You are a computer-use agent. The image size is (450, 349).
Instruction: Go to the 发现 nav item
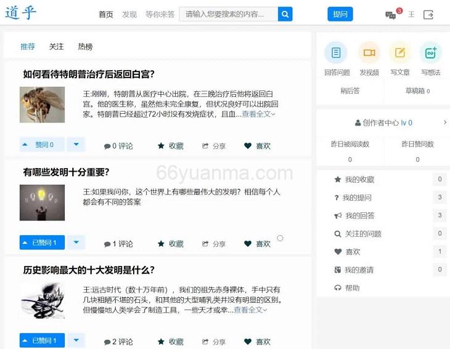coord(129,14)
